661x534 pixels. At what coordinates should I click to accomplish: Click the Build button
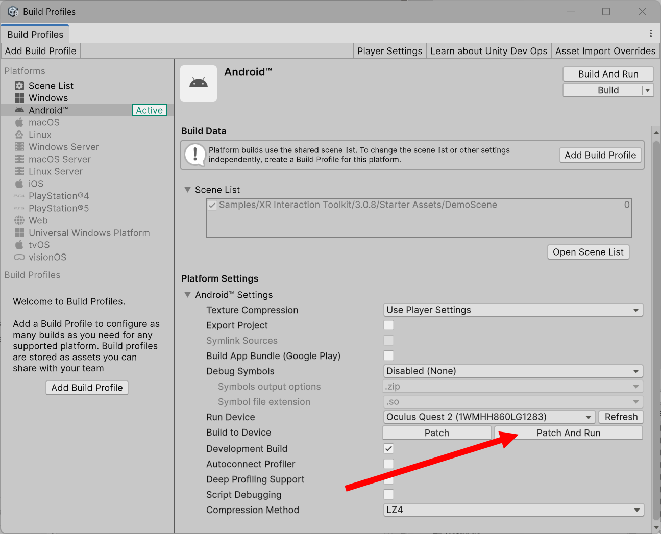tap(603, 90)
